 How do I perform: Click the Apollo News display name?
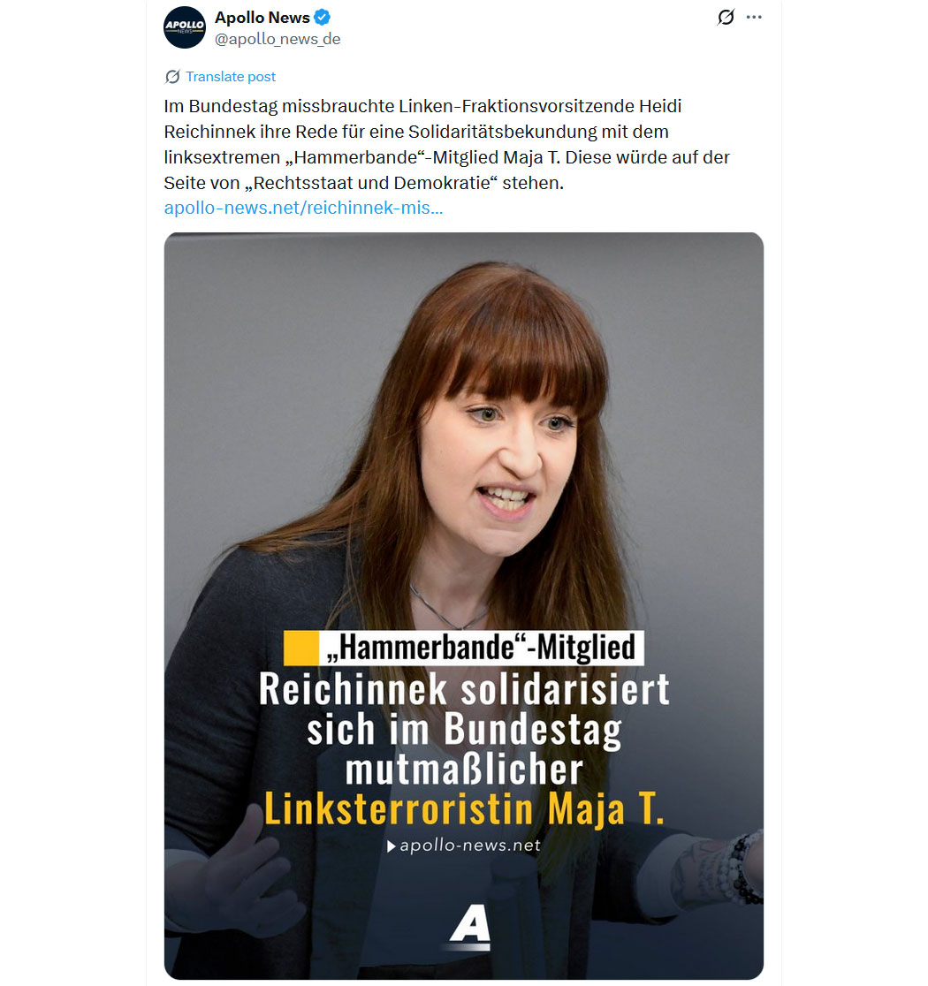(262, 18)
